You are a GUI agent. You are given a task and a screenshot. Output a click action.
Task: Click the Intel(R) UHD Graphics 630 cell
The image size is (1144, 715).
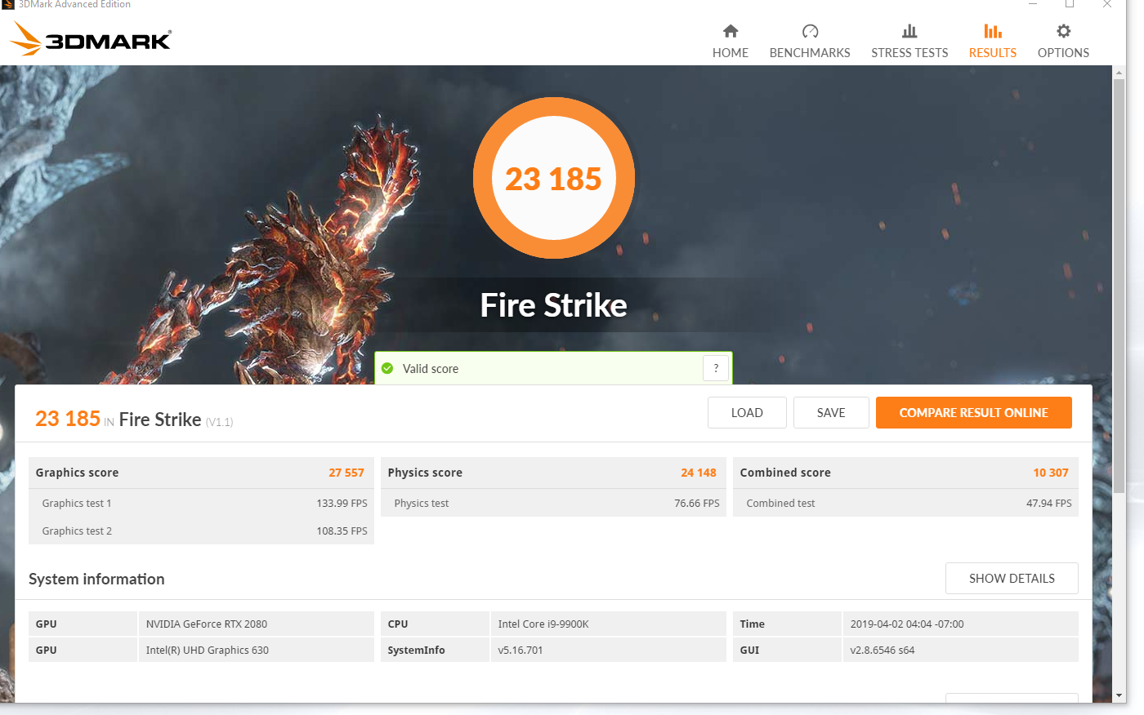(257, 651)
